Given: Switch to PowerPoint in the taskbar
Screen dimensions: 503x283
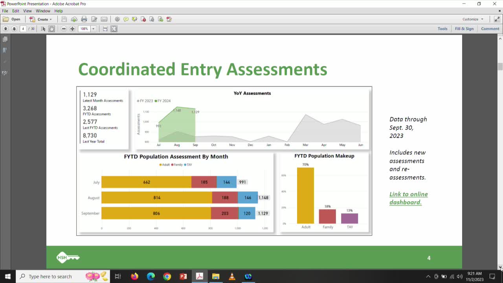Looking at the screenshot, I should [183, 276].
